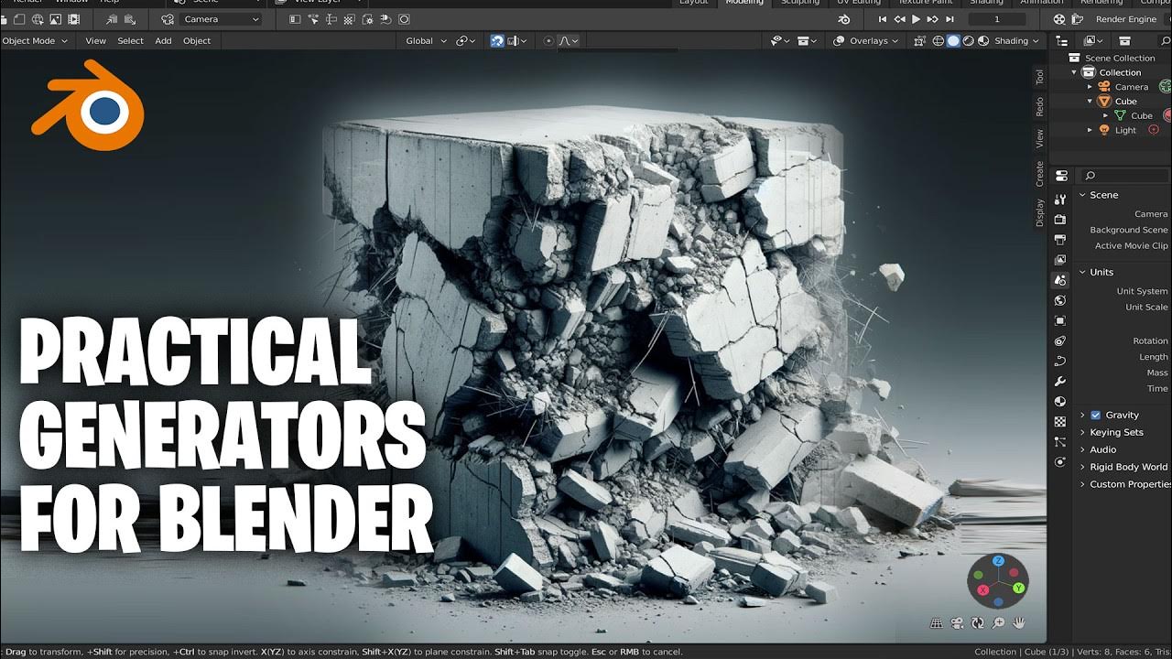Open the viewport Object menu
This screenshot has height=659, width=1172.
(197, 41)
